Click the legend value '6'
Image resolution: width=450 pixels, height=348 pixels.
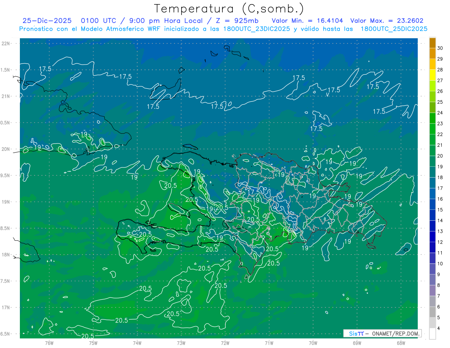(x=439, y=307)
